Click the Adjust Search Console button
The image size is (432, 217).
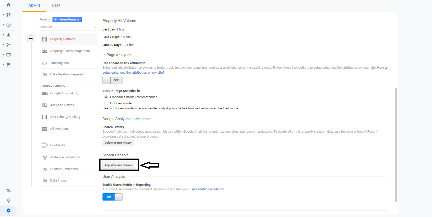[x=119, y=165]
